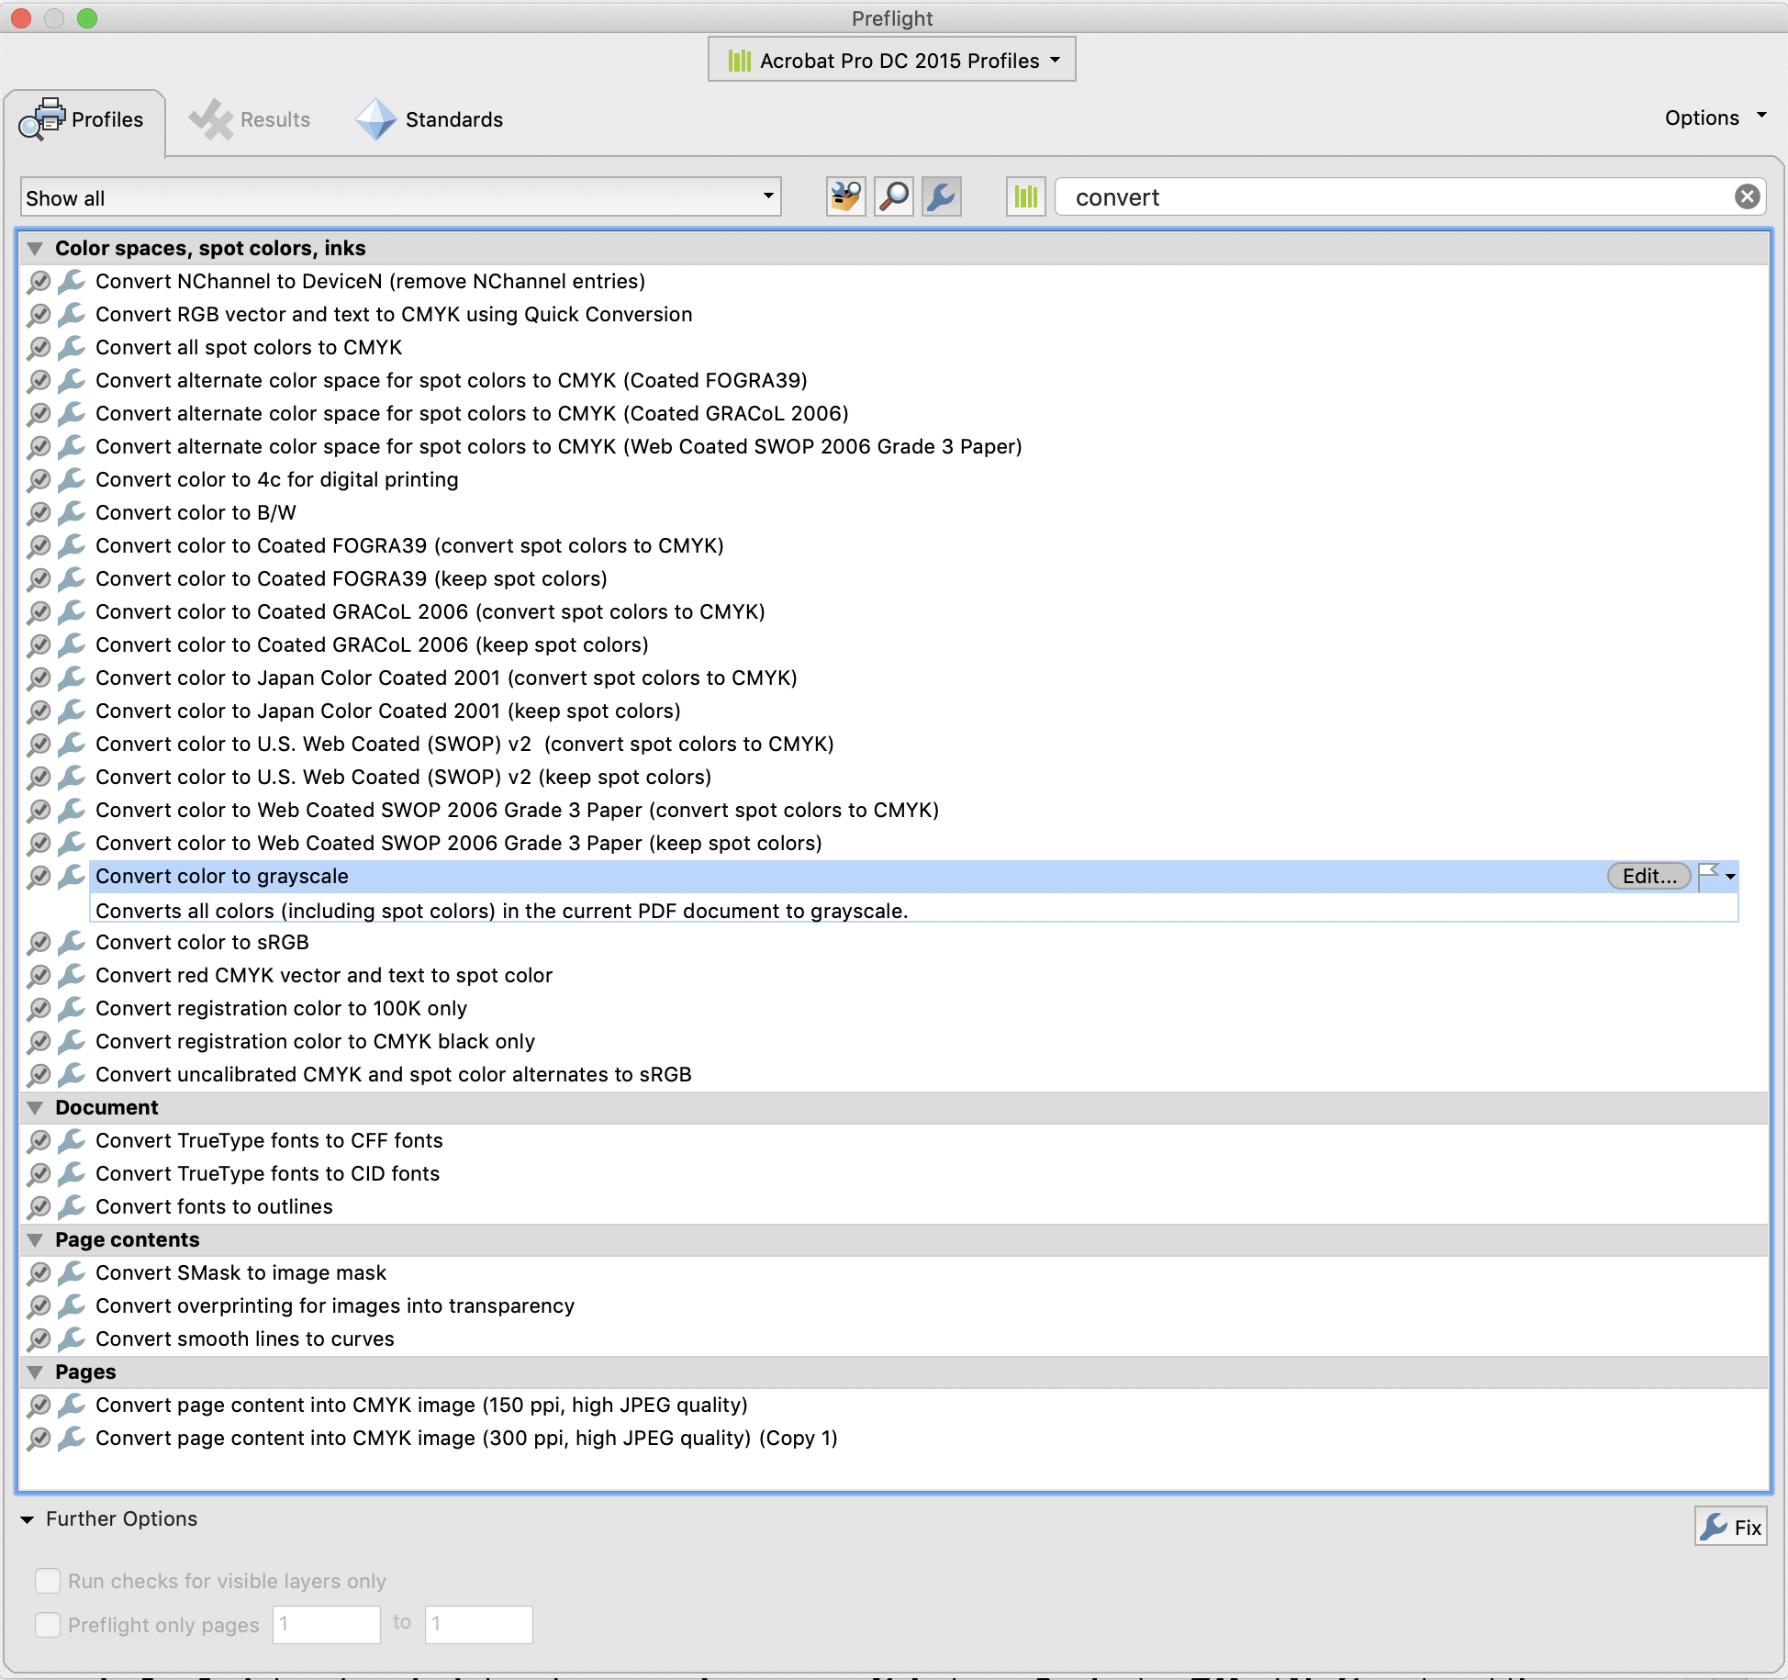Click the green bar chart icon beside search field

tap(1025, 196)
